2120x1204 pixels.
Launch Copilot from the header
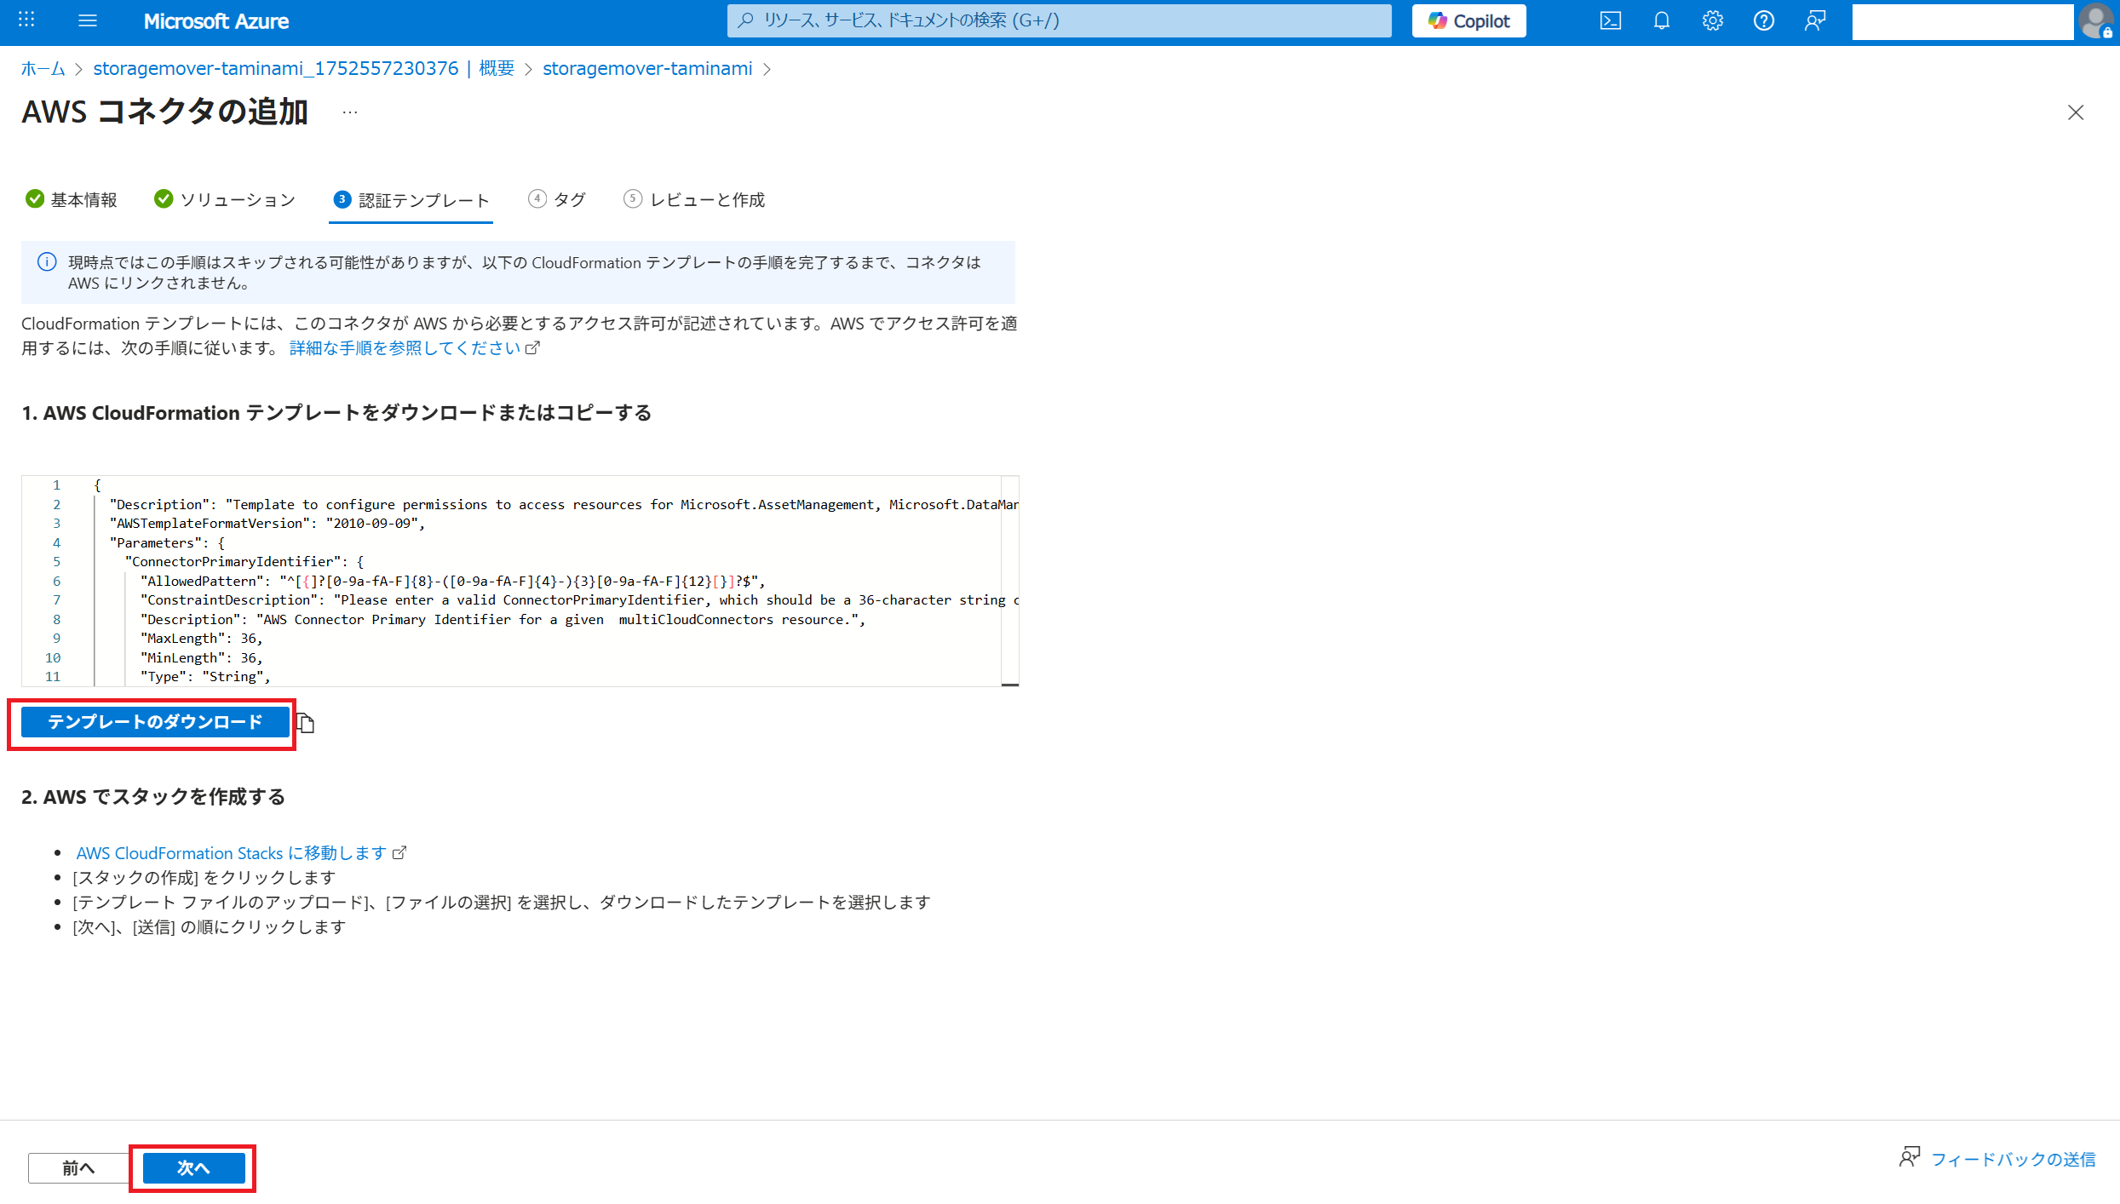point(1469,20)
